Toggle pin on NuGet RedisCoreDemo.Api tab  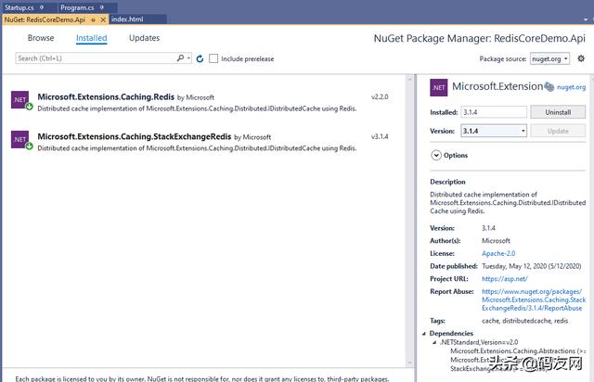(x=93, y=19)
